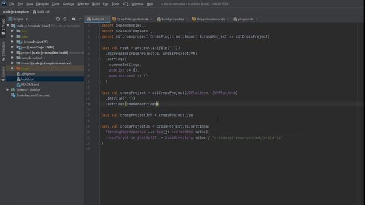Toggle the Commit tool window side tab
The width and height of the screenshot is (365, 205).
[x=3, y=73]
